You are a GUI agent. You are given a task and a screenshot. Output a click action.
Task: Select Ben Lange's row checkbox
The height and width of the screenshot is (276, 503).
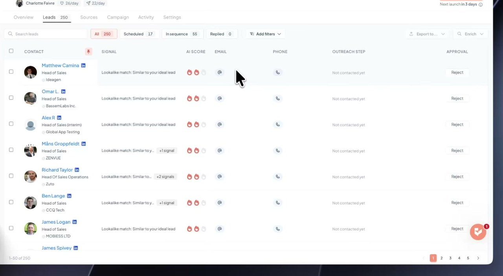[11, 202]
